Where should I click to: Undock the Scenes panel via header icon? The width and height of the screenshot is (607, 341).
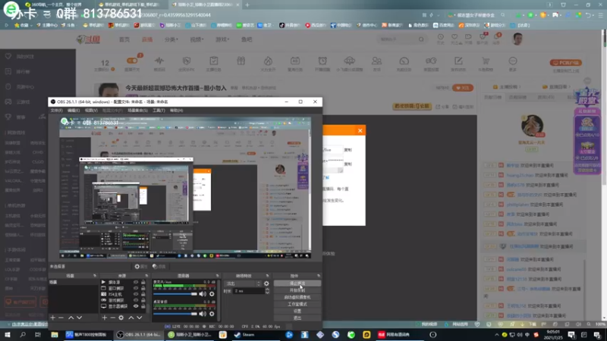click(95, 276)
